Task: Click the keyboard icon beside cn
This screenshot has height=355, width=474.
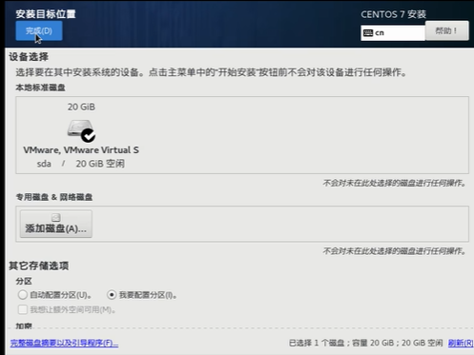Action: [368, 33]
